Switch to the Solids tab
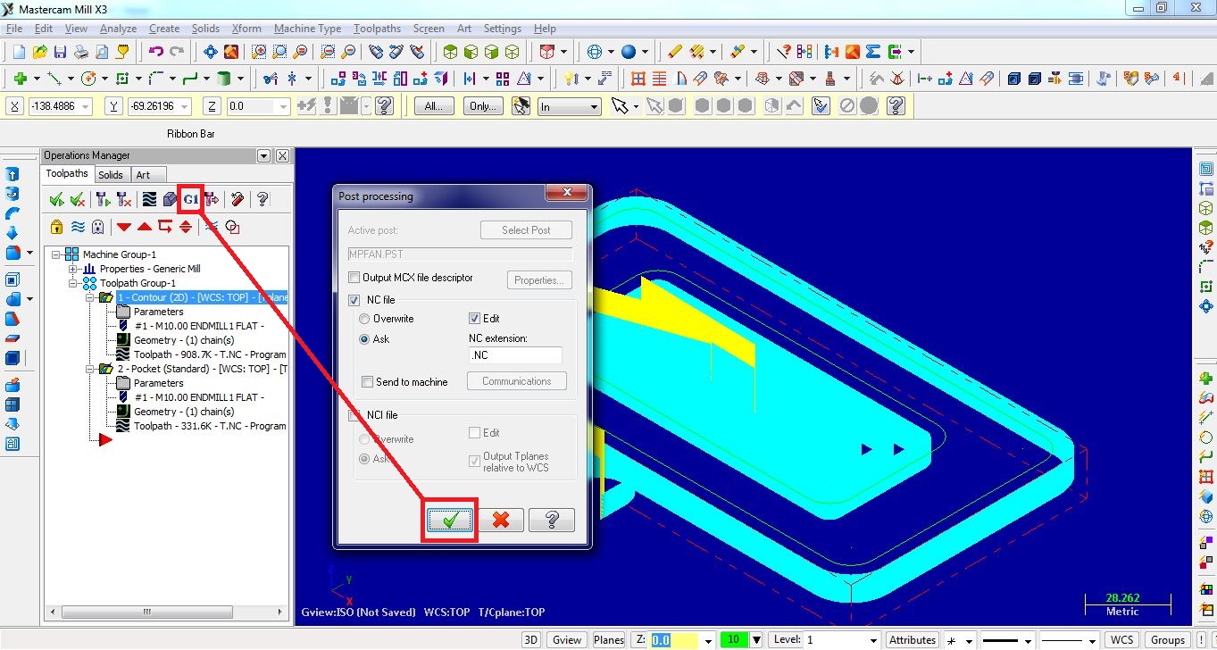The image size is (1217, 650). coord(111,175)
